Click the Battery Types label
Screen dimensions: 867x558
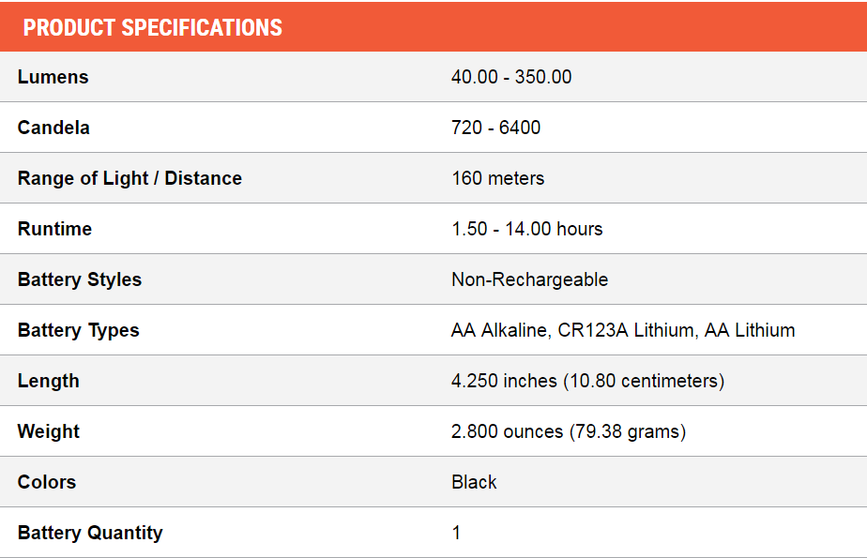78,330
